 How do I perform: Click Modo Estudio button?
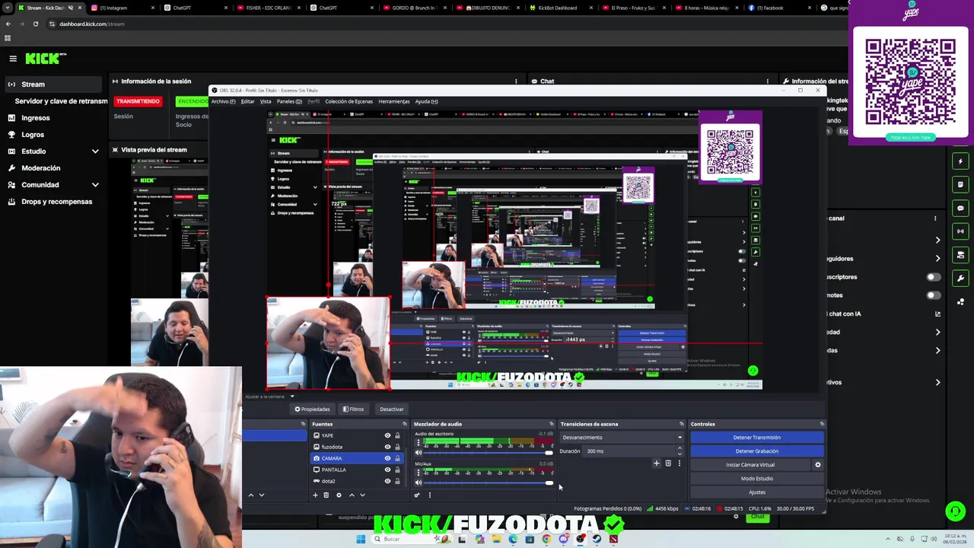[756, 479]
